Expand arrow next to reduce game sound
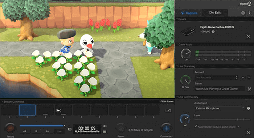254x138 pixels. [x=238, y=126]
